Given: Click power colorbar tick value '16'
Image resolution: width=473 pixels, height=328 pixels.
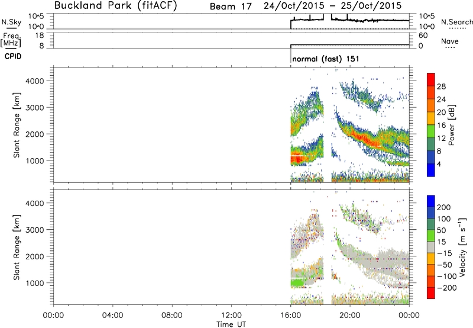Looking at the screenshot, I should click(x=441, y=125).
